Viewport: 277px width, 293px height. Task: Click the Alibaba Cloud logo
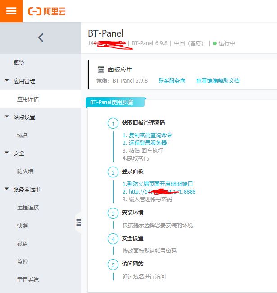pos(47,11)
